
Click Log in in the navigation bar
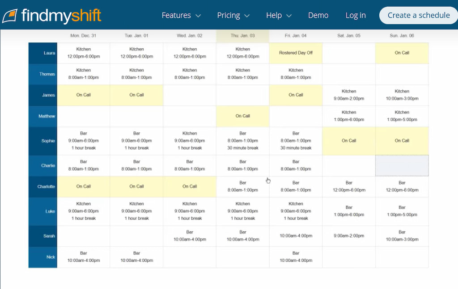355,15
